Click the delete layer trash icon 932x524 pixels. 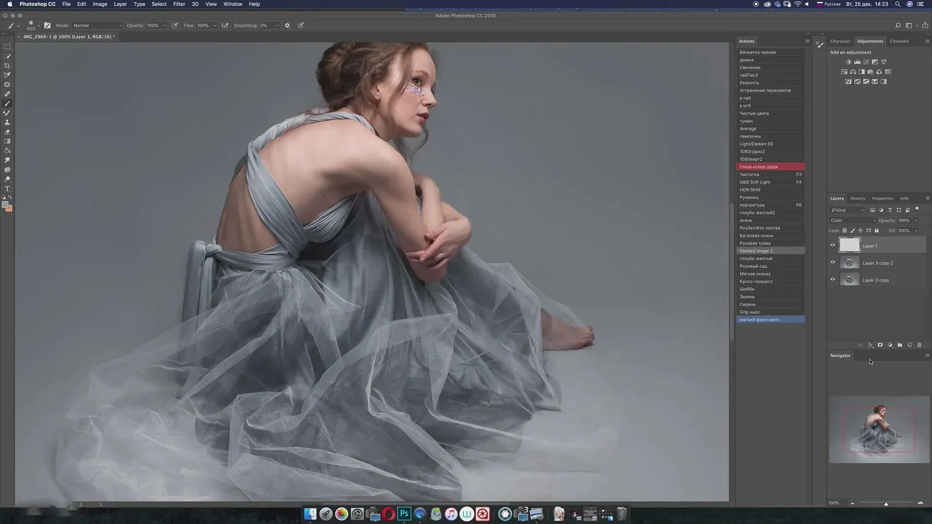point(919,345)
